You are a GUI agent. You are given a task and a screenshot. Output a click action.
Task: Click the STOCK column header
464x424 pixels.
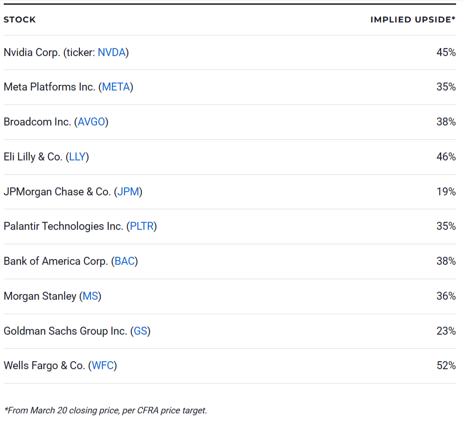20,20
